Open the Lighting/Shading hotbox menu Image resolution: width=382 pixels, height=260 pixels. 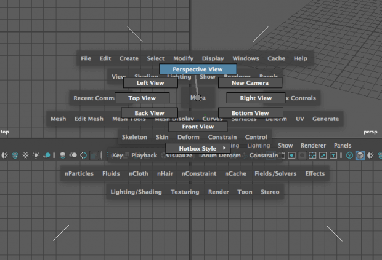[136, 192]
